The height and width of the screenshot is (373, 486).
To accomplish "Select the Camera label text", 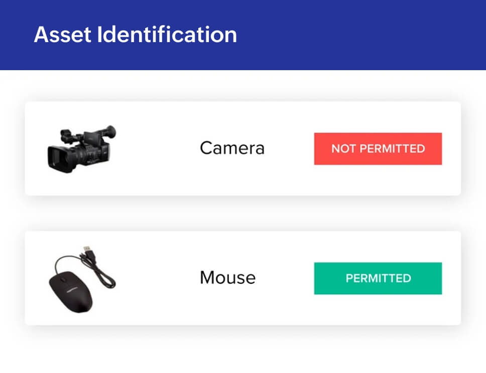I will click(x=232, y=148).
